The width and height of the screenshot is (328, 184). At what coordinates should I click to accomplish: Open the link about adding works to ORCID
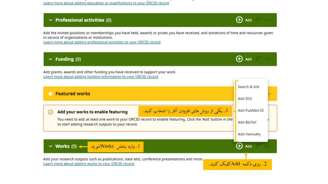point(89,163)
